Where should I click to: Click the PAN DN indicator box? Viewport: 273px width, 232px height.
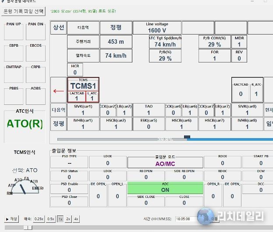(x=36, y=31)
